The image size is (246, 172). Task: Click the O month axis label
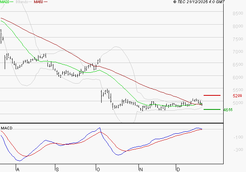[98, 170]
